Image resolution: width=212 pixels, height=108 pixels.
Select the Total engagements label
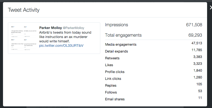(123, 35)
